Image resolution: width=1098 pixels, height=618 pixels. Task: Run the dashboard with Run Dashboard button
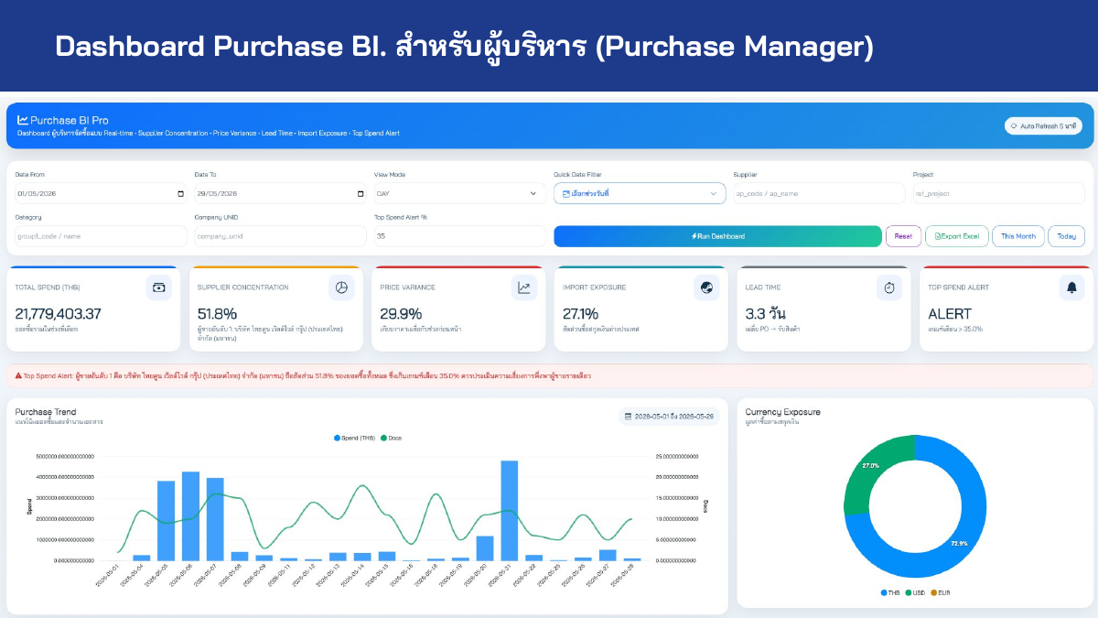717,236
